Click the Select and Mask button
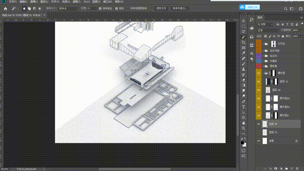 pyautogui.click(x=180, y=9)
